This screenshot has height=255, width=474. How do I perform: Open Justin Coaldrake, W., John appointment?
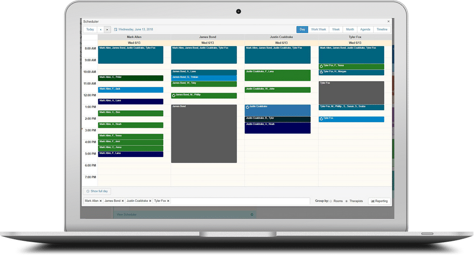[277, 90]
